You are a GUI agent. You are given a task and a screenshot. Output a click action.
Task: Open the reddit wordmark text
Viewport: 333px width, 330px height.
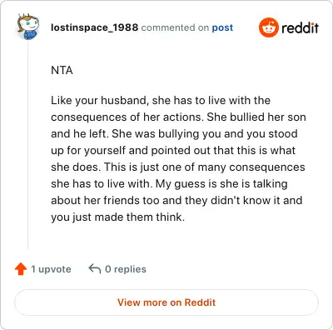[x=300, y=27]
